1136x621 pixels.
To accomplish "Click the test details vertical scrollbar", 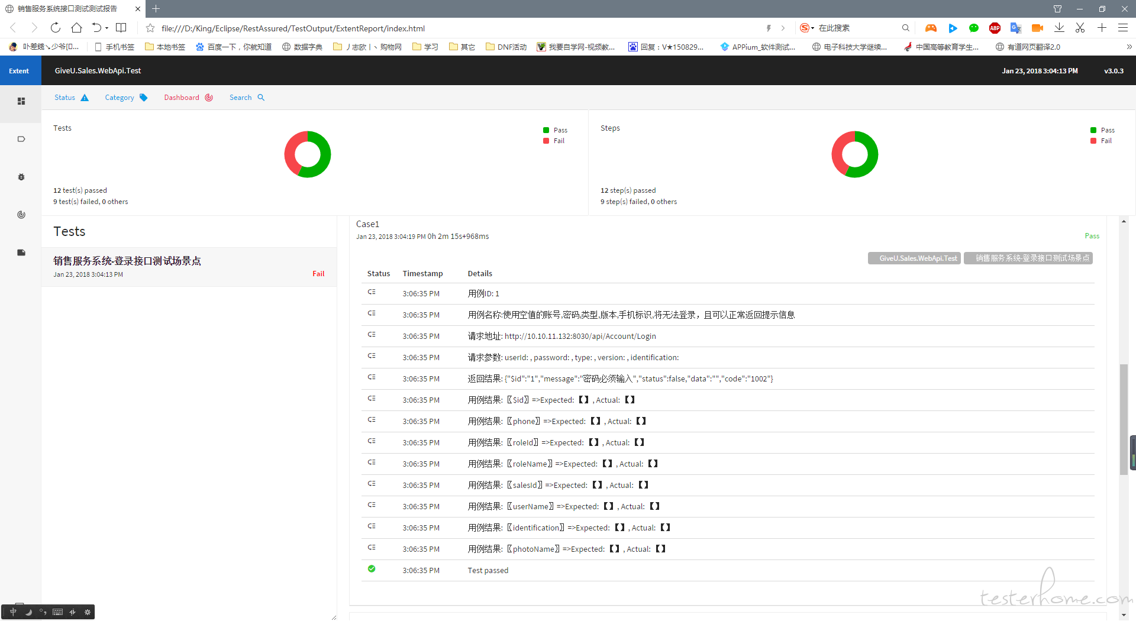I will coord(1124,419).
